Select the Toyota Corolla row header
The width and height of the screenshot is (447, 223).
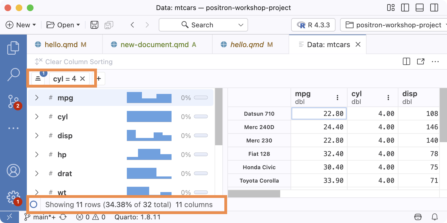(259, 181)
